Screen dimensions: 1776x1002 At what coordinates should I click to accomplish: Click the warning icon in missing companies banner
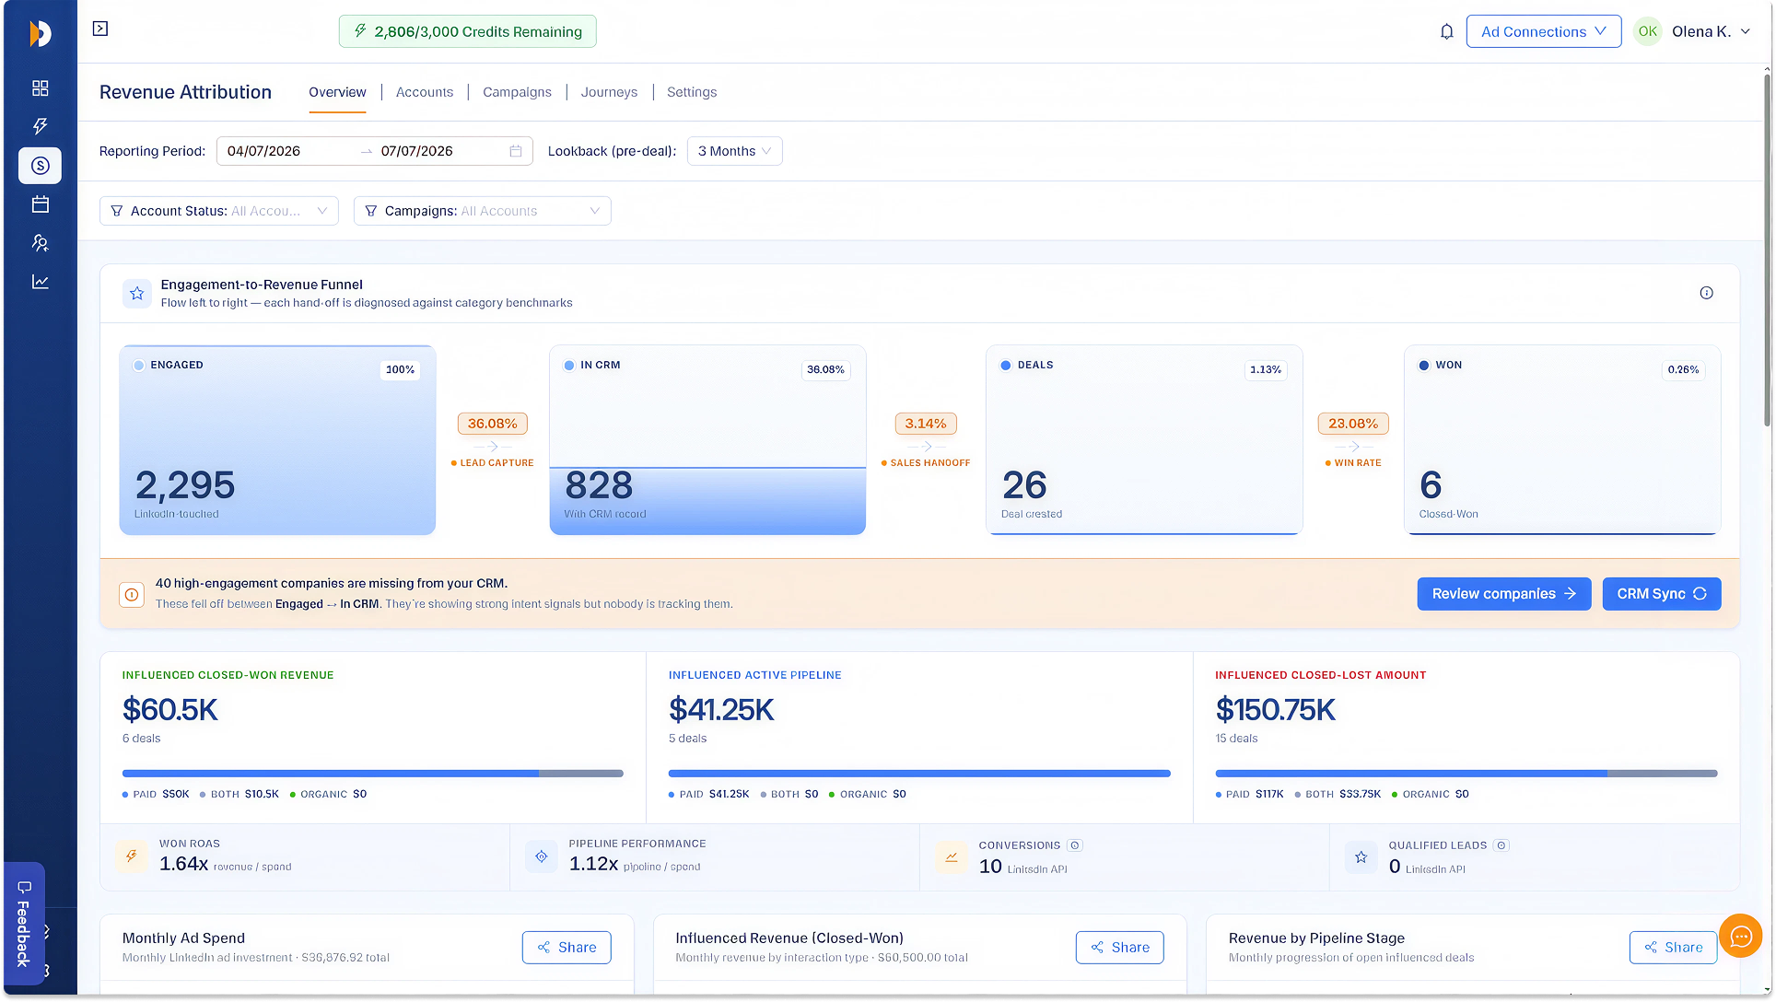pyautogui.click(x=132, y=595)
